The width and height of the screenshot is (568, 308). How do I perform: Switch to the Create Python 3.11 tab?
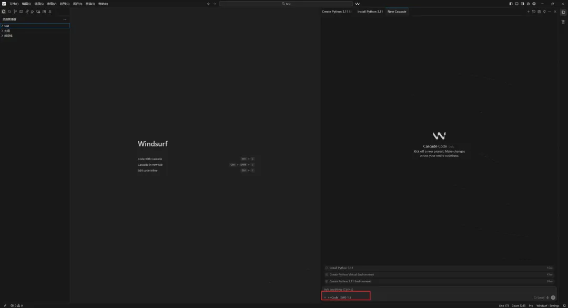[337, 12]
